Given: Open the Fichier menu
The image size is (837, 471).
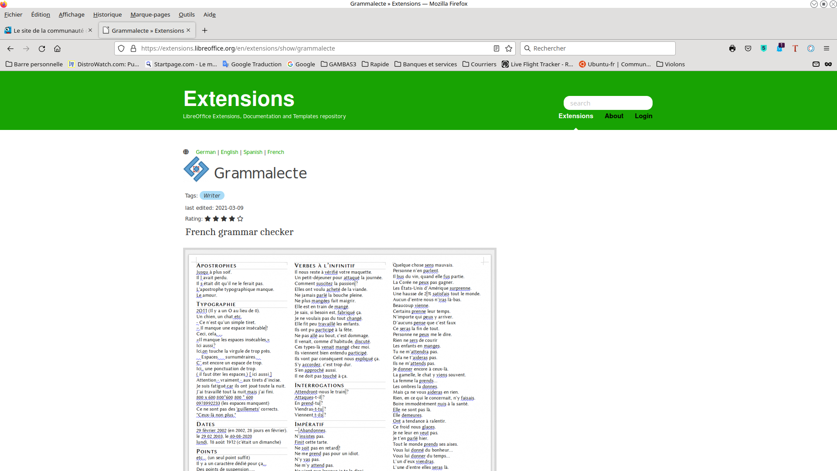Looking at the screenshot, I should tap(13, 14).
